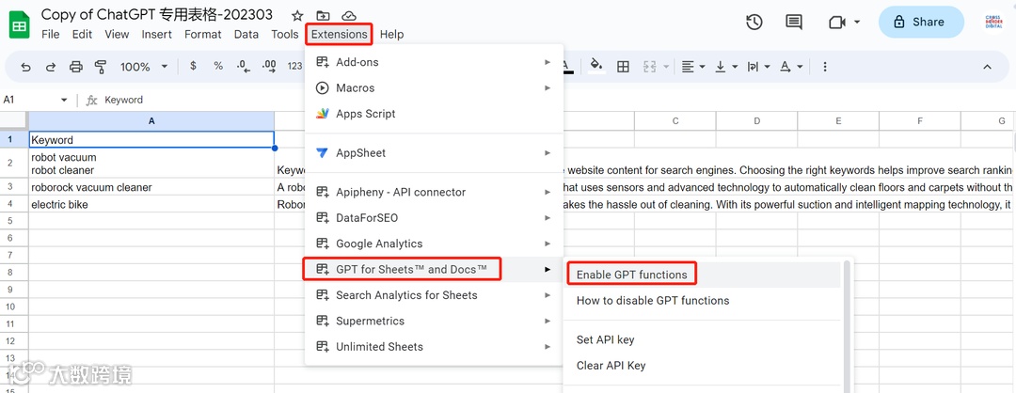
Task: Check the cloud save status icon
Action: pyautogui.click(x=349, y=16)
